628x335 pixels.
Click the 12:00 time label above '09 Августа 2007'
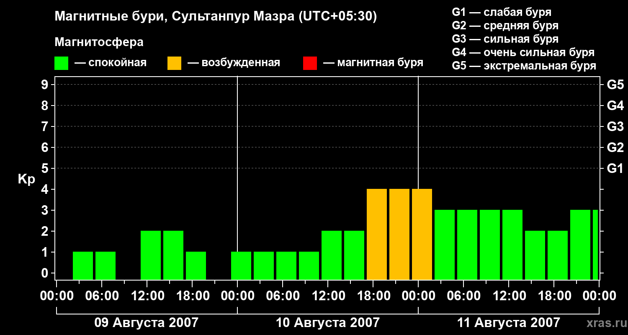[147, 296]
